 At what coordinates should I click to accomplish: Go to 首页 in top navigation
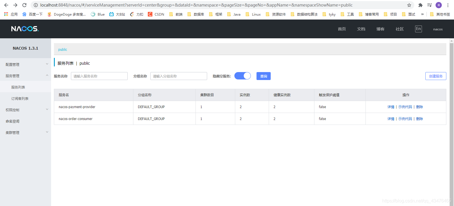click(x=342, y=29)
